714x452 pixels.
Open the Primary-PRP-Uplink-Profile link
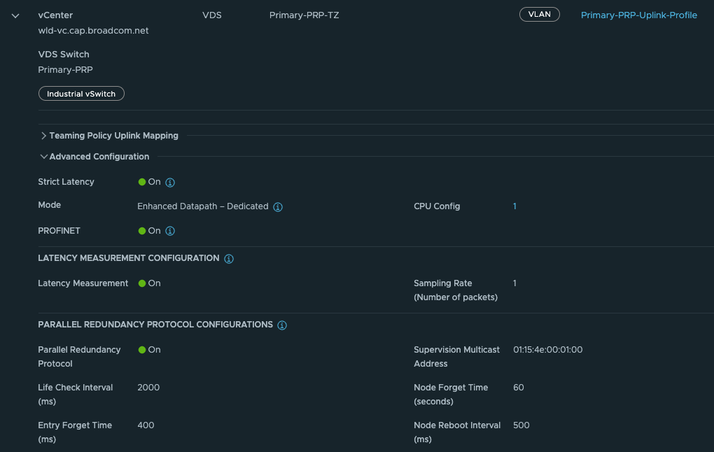[x=638, y=15]
